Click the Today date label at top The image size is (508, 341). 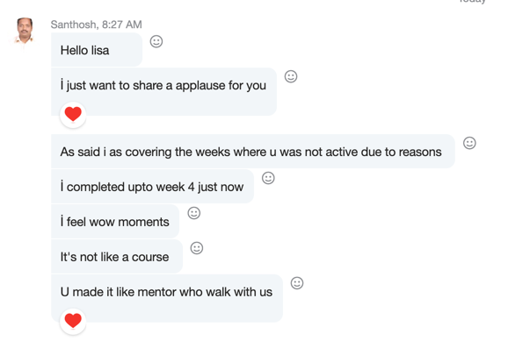pos(472,2)
